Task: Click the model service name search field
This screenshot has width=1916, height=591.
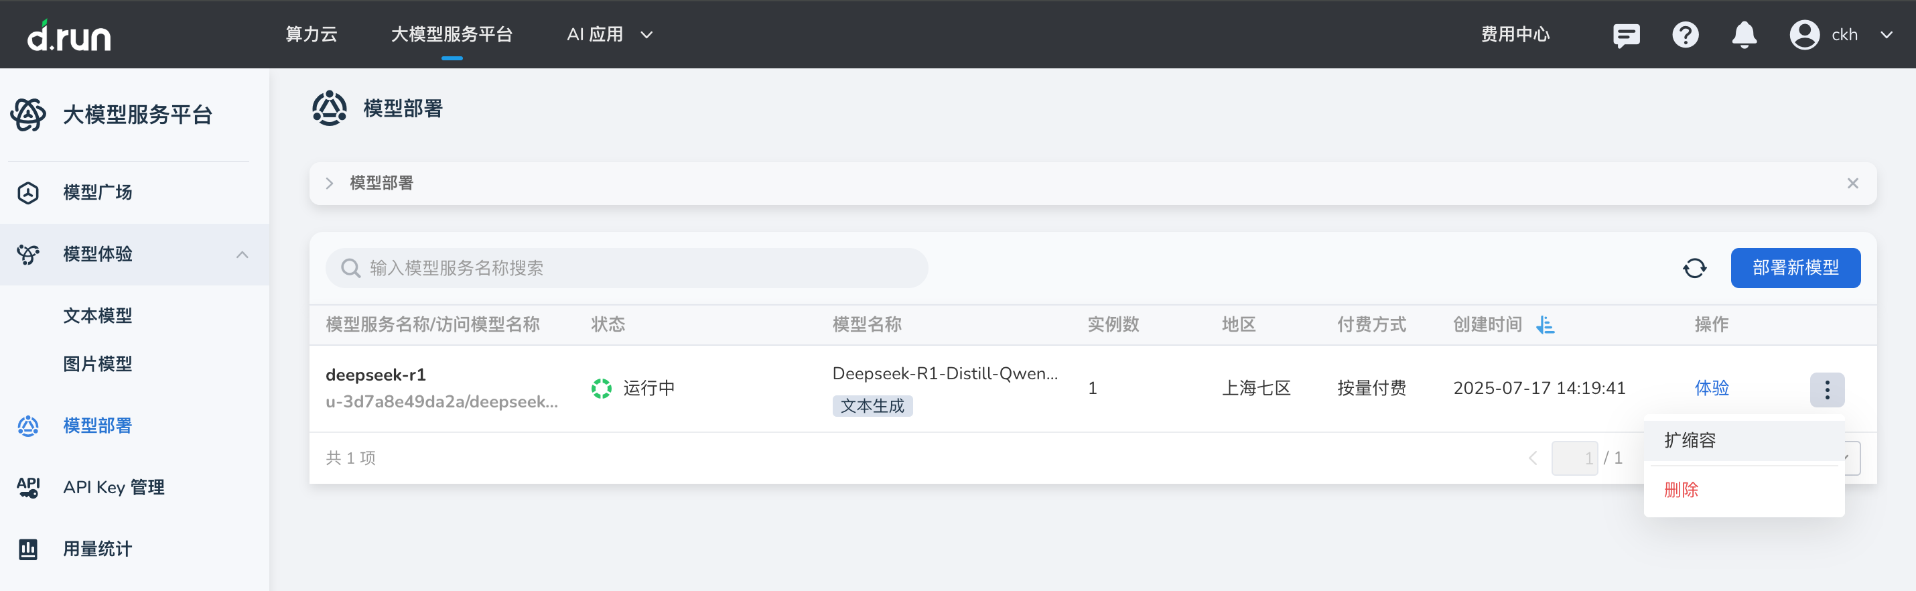Action: pyautogui.click(x=626, y=268)
